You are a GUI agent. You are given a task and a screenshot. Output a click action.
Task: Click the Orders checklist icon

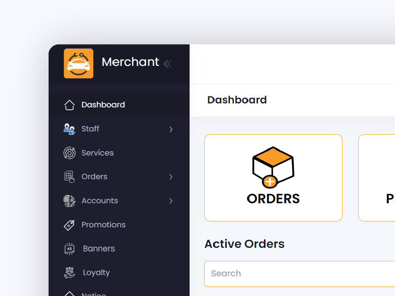(x=69, y=177)
